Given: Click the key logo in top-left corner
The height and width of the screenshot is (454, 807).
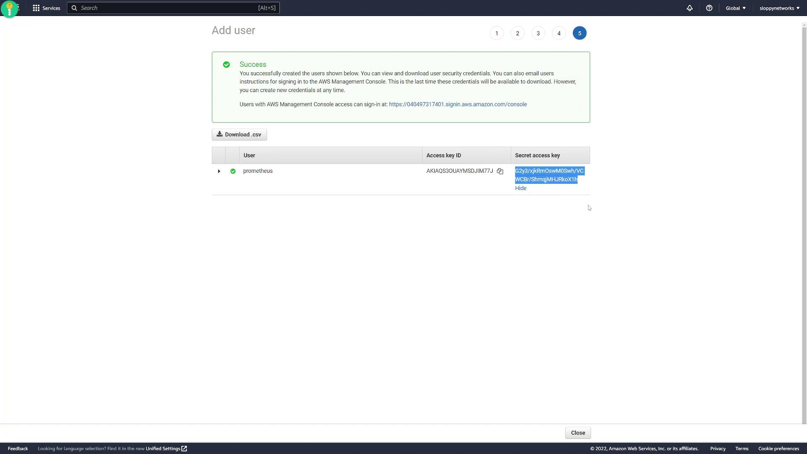Looking at the screenshot, I should 9,8.
